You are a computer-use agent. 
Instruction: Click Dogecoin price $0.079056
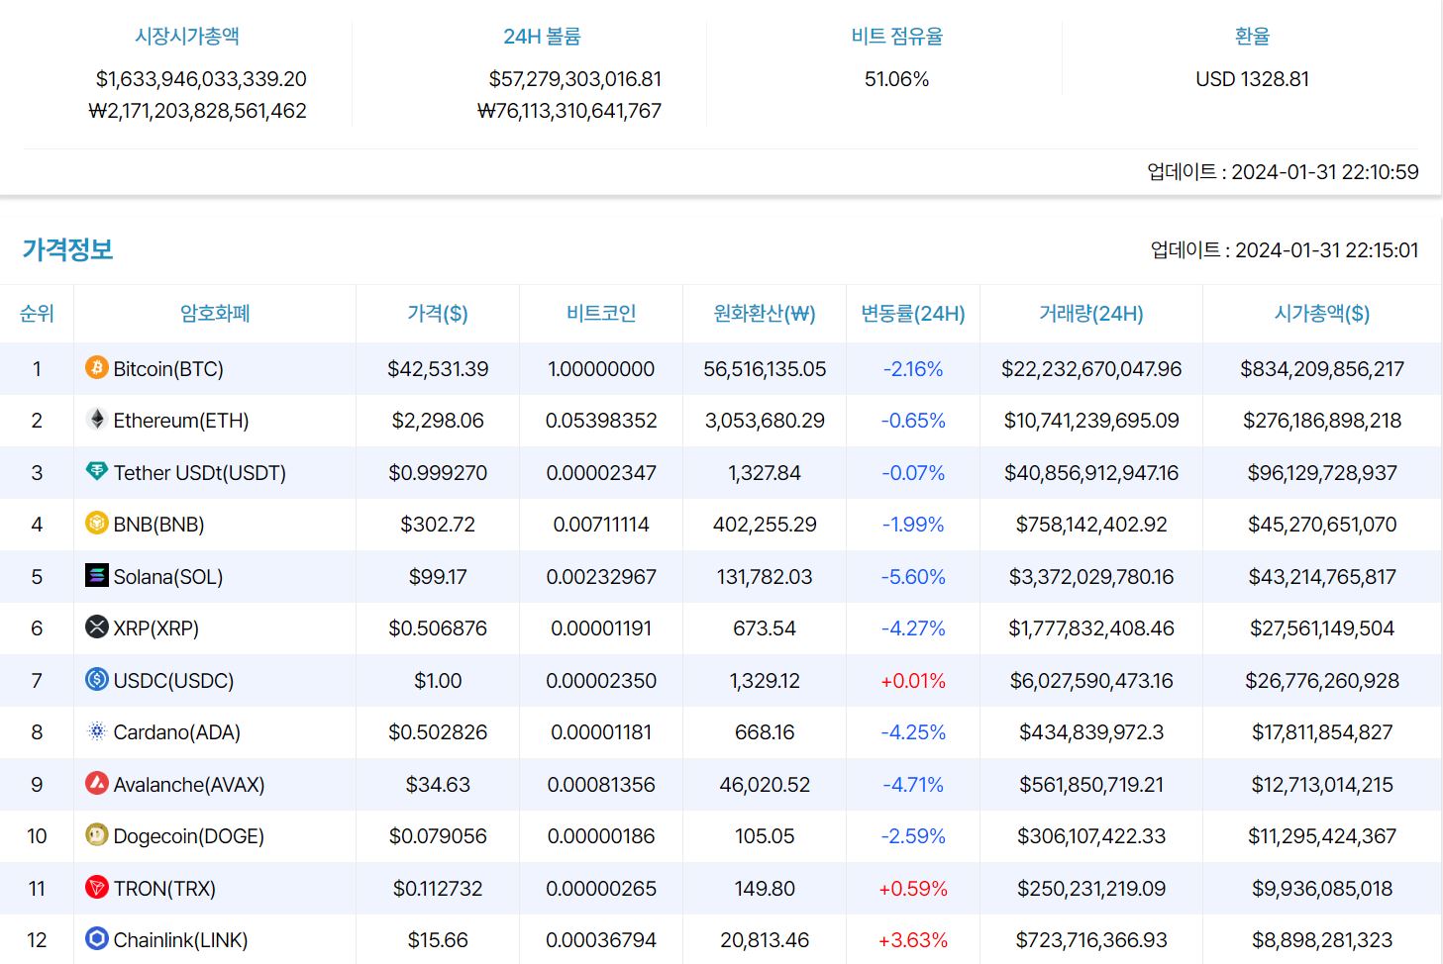(438, 836)
